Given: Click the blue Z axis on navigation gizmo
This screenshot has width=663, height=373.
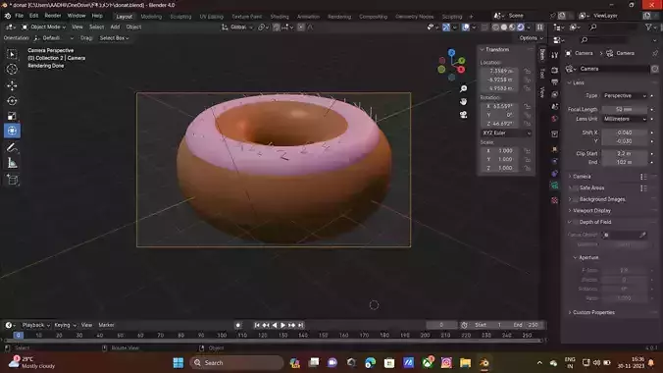Looking at the screenshot, I should click(x=451, y=52).
